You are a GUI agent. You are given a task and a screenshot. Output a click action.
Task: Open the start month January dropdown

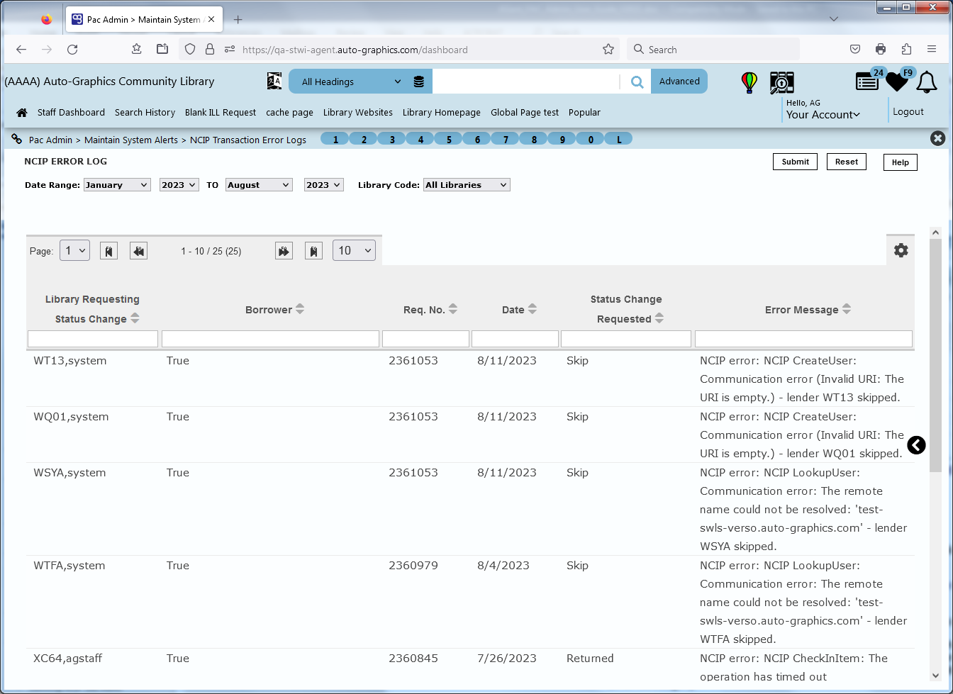[x=117, y=185]
